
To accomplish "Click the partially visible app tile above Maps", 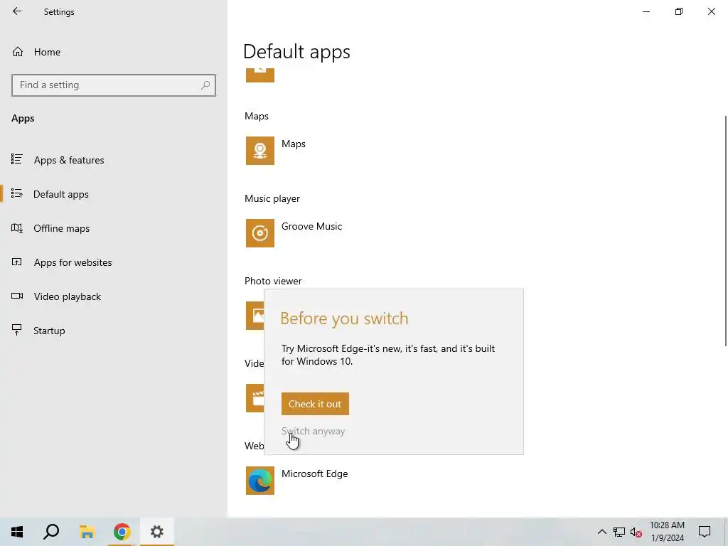I will [x=260, y=75].
